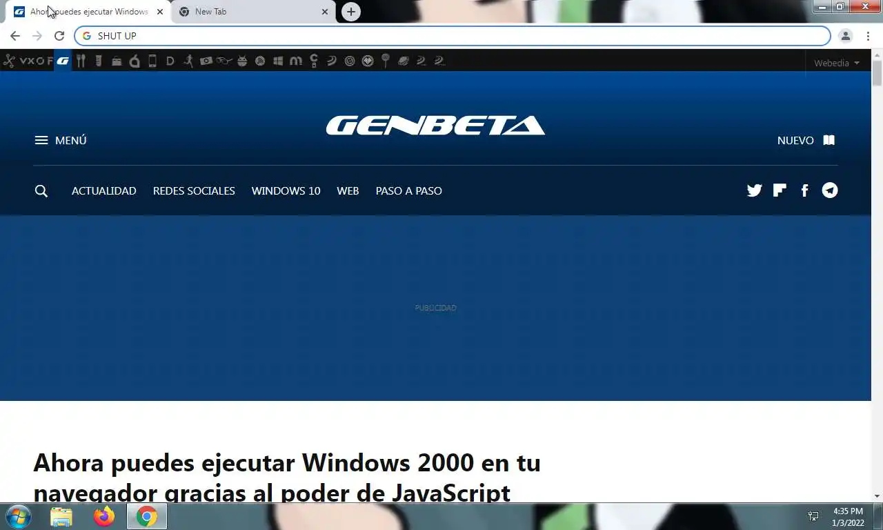Launch Firefox from the taskbar
The image size is (883, 530).
point(104,516)
